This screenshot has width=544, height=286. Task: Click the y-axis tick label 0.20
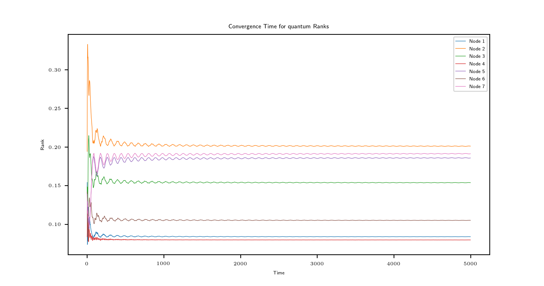coord(55,147)
